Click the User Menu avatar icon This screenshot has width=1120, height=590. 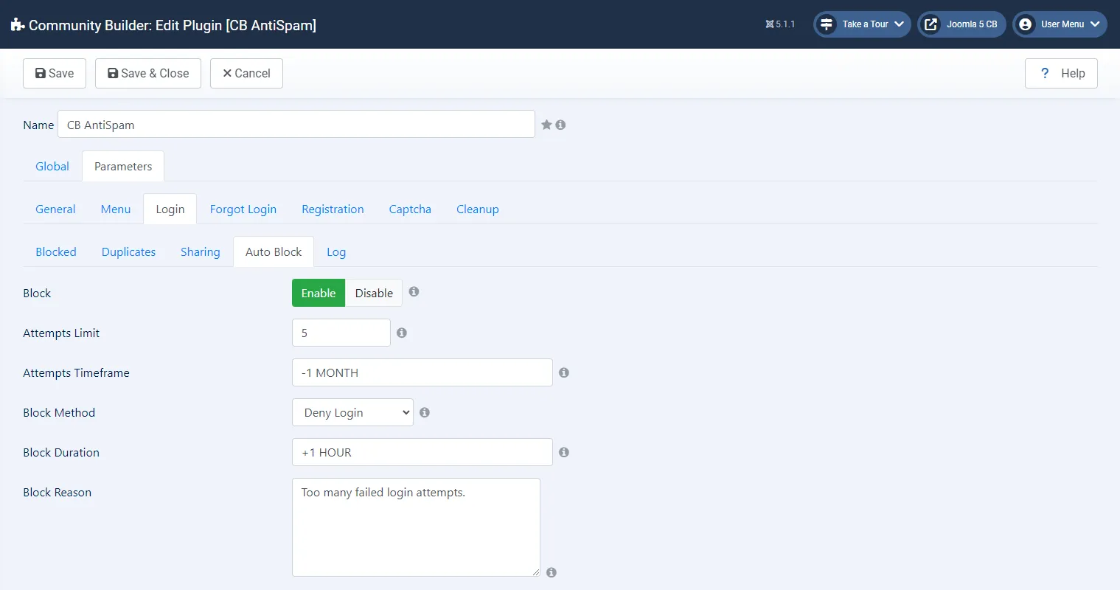(1025, 24)
